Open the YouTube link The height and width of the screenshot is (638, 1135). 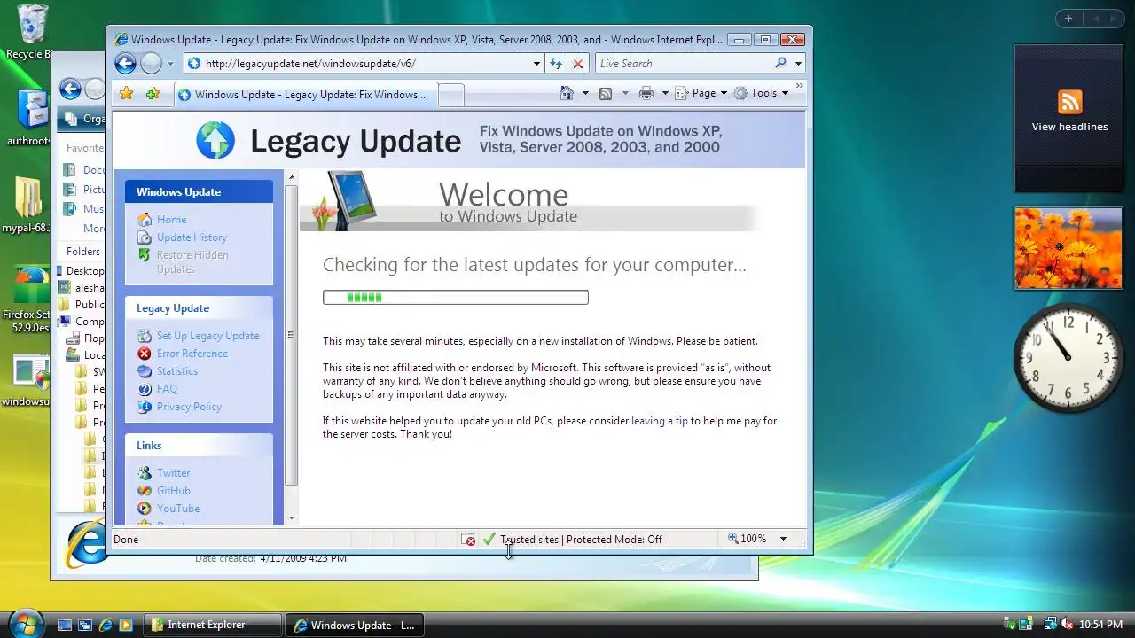pyautogui.click(x=178, y=509)
